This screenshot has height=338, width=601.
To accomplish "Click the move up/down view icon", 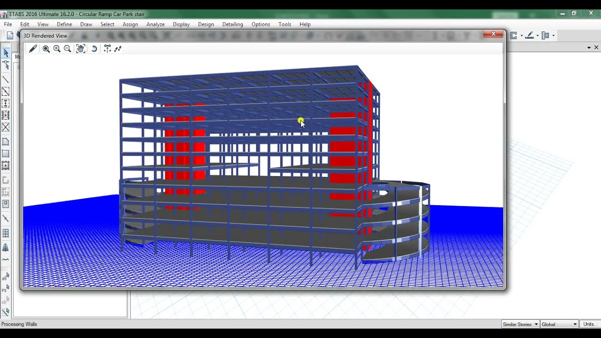I will 108,49.
